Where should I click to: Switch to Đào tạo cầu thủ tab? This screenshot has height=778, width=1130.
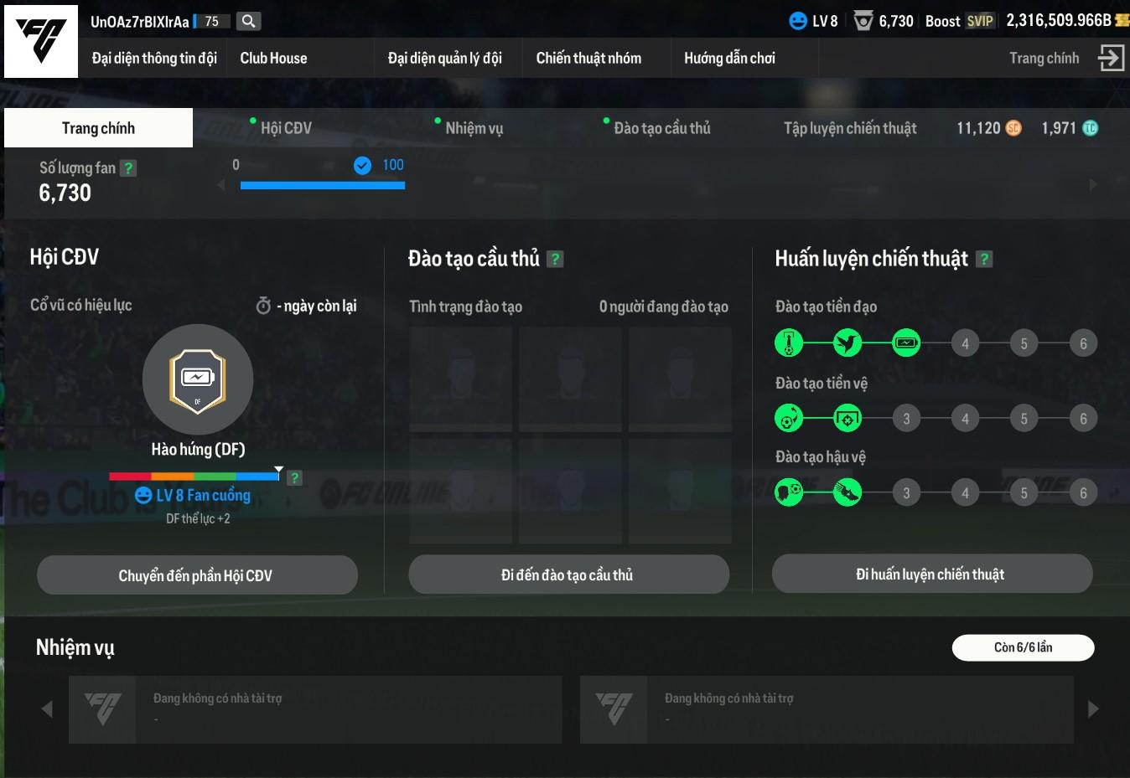tap(661, 128)
